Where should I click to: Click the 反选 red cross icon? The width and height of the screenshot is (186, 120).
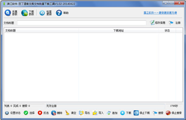(40, 113)
